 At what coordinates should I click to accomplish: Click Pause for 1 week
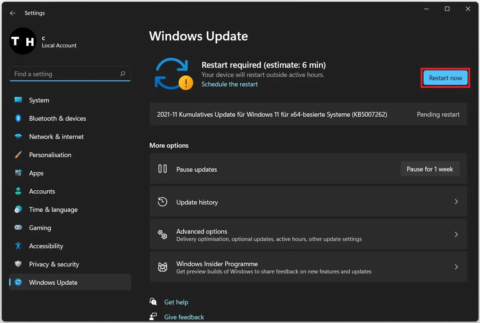pos(430,169)
